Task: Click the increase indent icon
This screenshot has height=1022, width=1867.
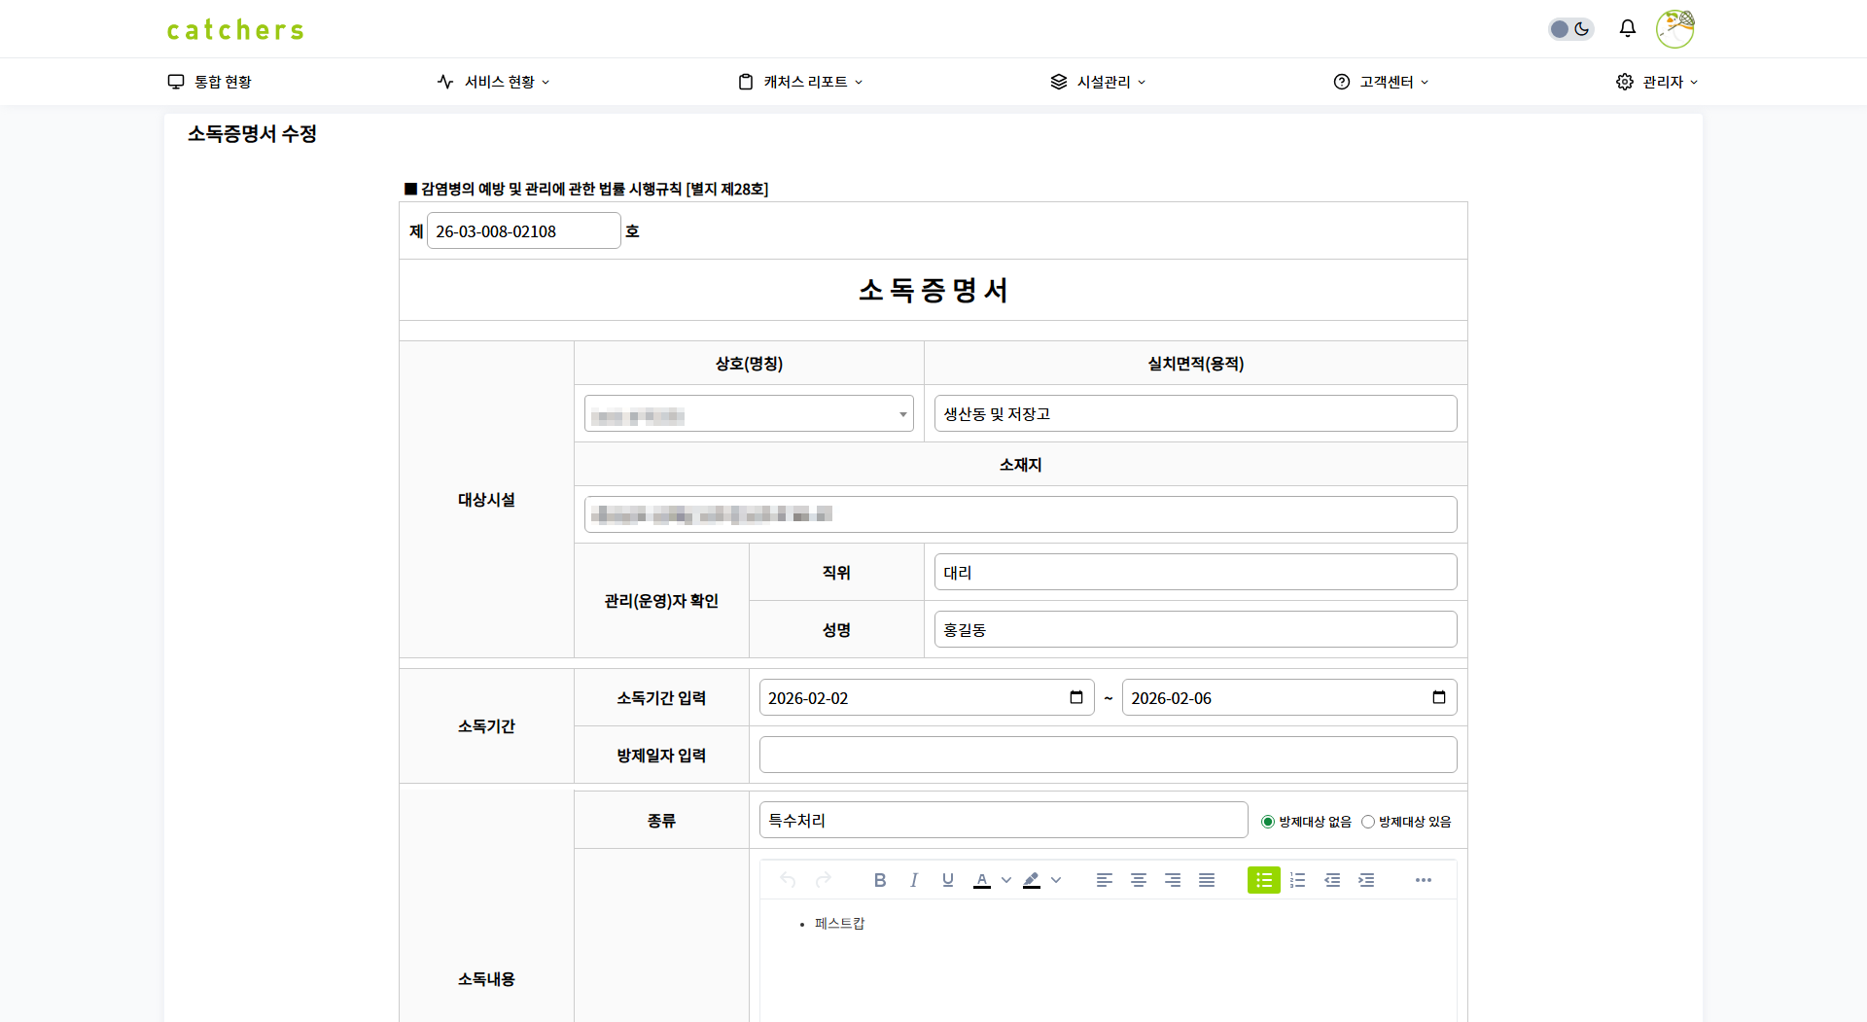Action: click(1366, 880)
